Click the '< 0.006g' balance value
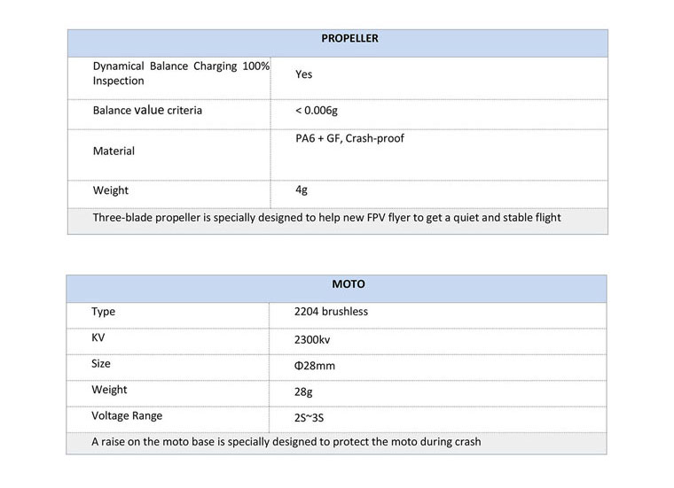 pos(317,111)
